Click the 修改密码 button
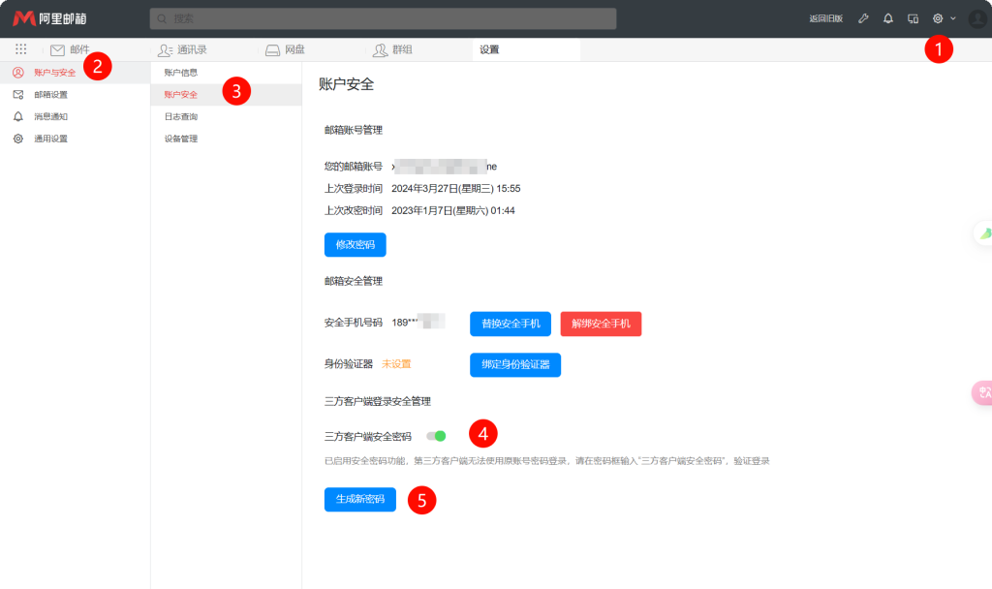The image size is (992, 589). click(355, 245)
